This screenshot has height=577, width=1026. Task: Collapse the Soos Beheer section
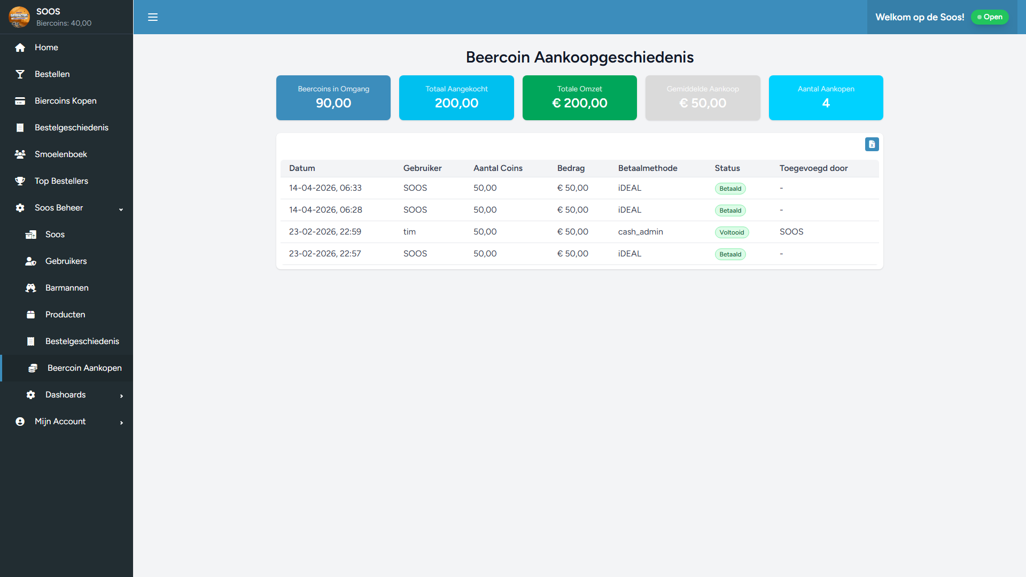pyautogui.click(x=121, y=209)
